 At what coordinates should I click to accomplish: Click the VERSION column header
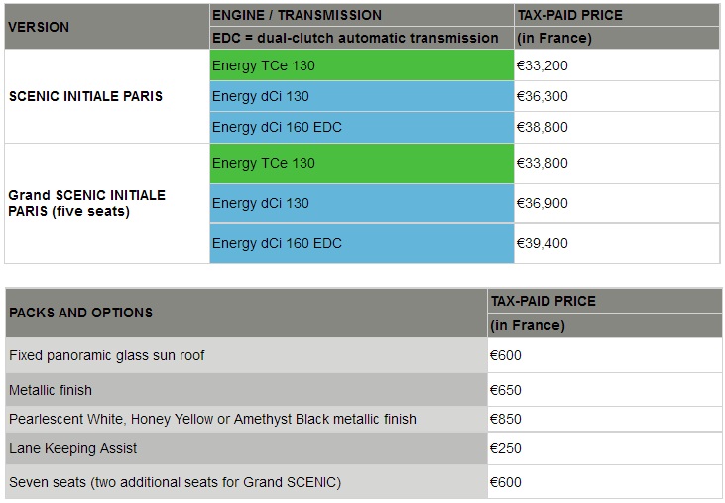click(x=40, y=27)
